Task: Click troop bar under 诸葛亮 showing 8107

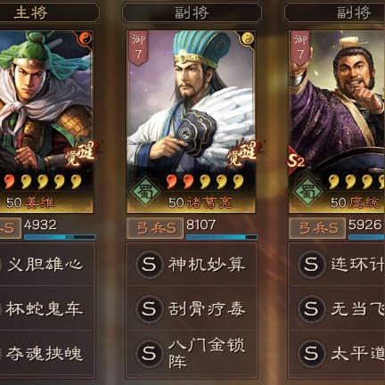Action: [x=221, y=237]
